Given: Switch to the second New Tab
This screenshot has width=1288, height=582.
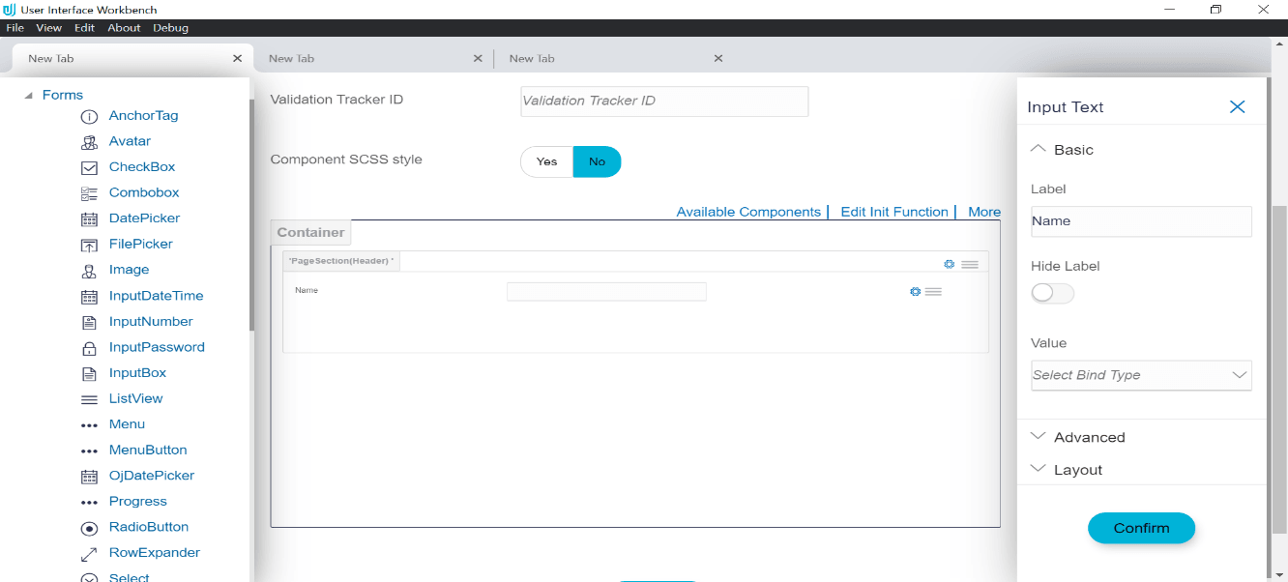Looking at the screenshot, I should pos(291,58).
